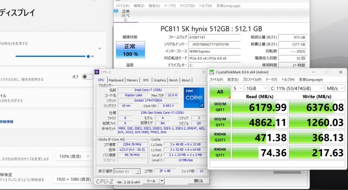Open the 150% (推奨) scale dropdown
The width and height of the screenshot is (348, 190).
pyautogui.click(x=74, y=156)
